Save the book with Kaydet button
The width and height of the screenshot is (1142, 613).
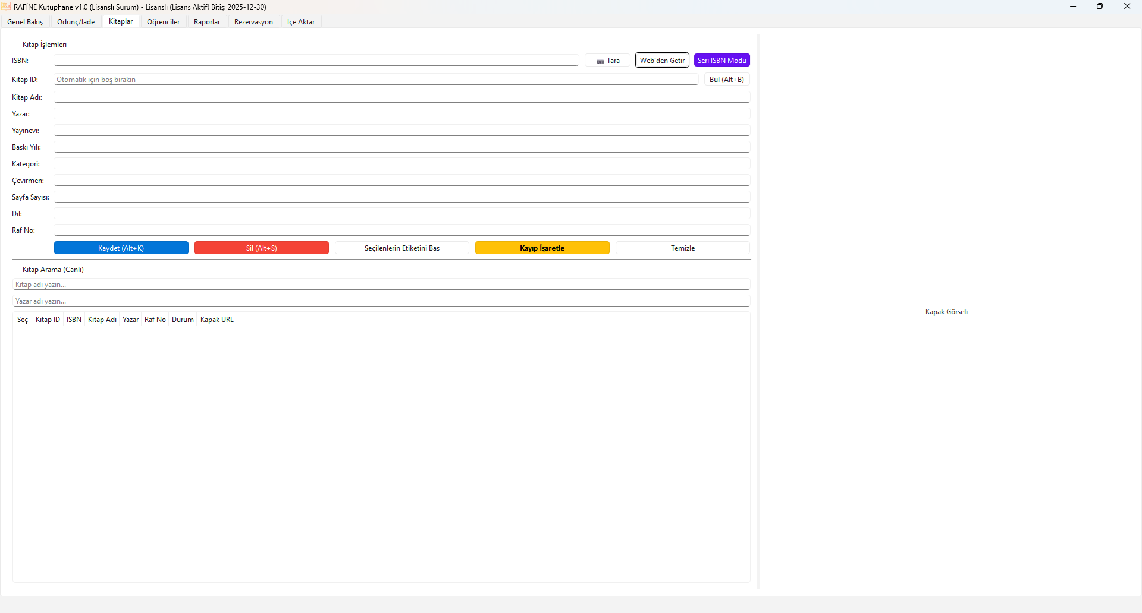tap(121, 248)
